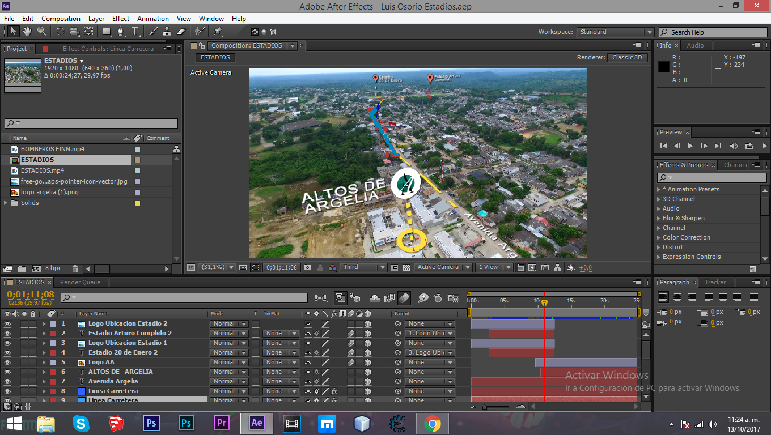The width and height of the screenshot is (771, 435).
Task: Select the Brush tool
Action: 153,32
